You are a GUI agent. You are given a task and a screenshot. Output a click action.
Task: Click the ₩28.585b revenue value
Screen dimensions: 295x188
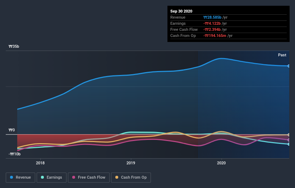pyautogui.click(x=212, y=18)
